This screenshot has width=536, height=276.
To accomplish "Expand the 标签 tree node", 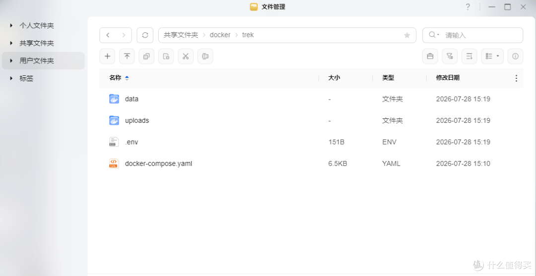I will coord(11,78).
